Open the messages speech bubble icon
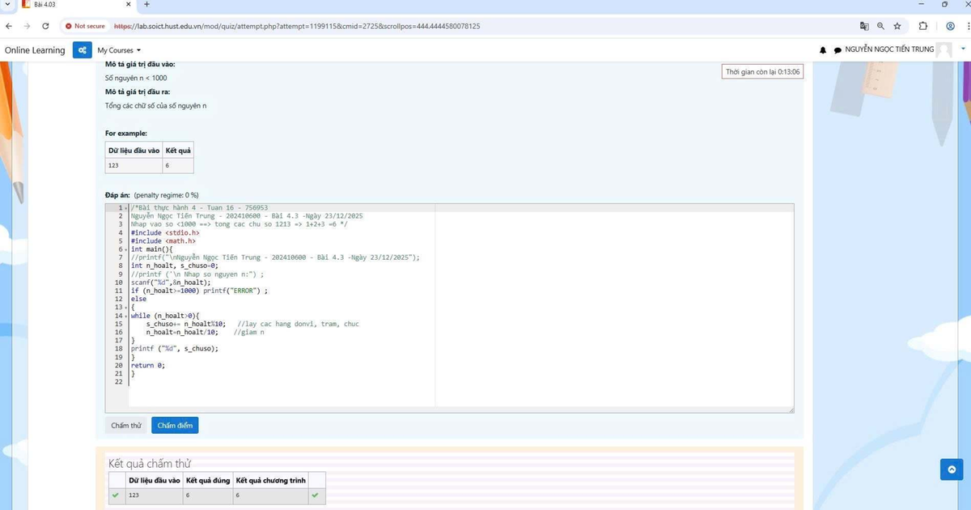This screenshot has height=510, width=971. [837, 50]
